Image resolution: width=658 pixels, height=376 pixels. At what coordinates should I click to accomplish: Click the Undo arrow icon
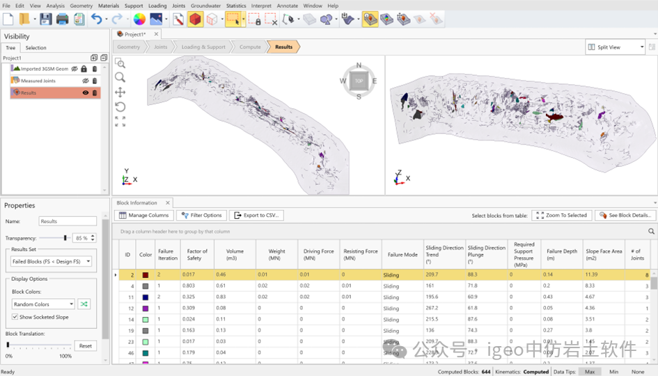[96, 19]
